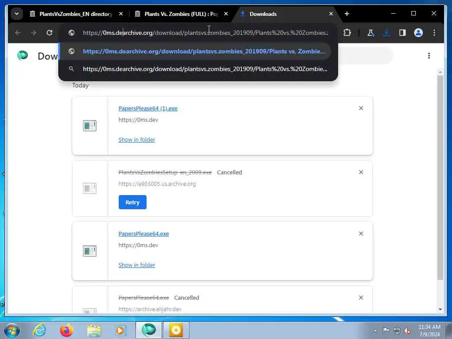
Task: Open the browser three-dot menu
Action: (434, 33)
